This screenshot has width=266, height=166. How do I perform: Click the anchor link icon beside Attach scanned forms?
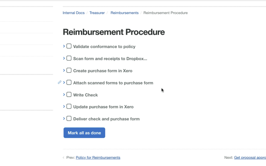tap(59, 82)
